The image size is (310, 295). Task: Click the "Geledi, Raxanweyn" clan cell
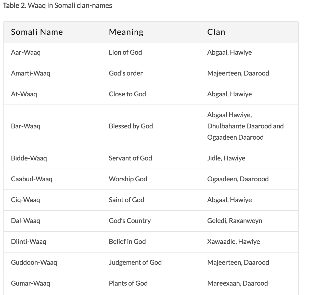tap(235, 221)
